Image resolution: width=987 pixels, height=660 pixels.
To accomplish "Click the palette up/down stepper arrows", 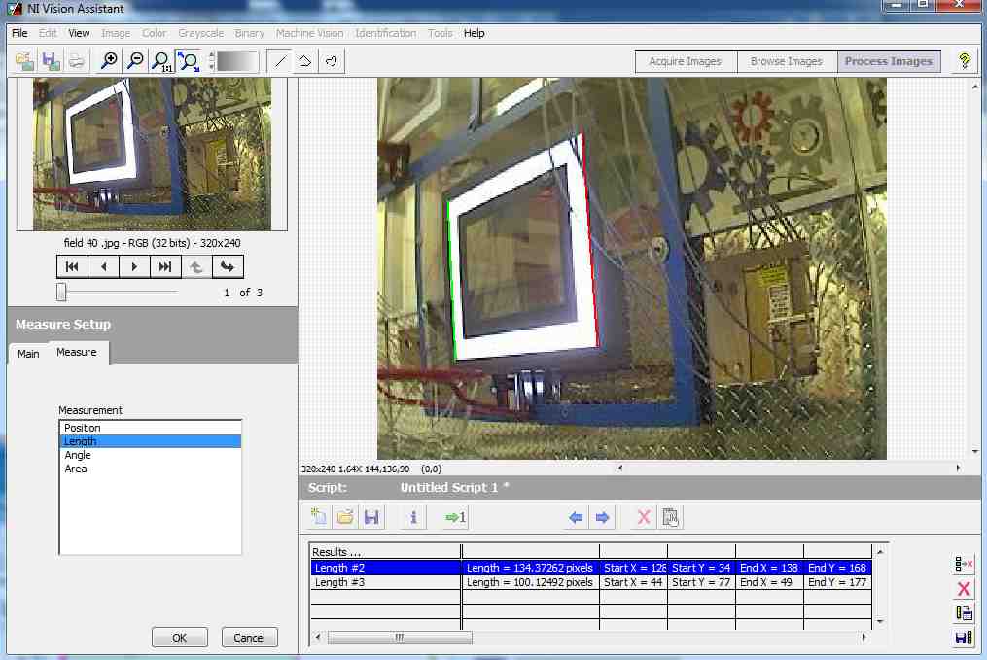I will pyautogui.click(x=212, y=61).
